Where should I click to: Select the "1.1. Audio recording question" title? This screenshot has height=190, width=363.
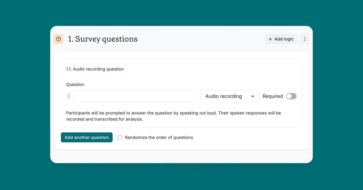click(95, 69)
